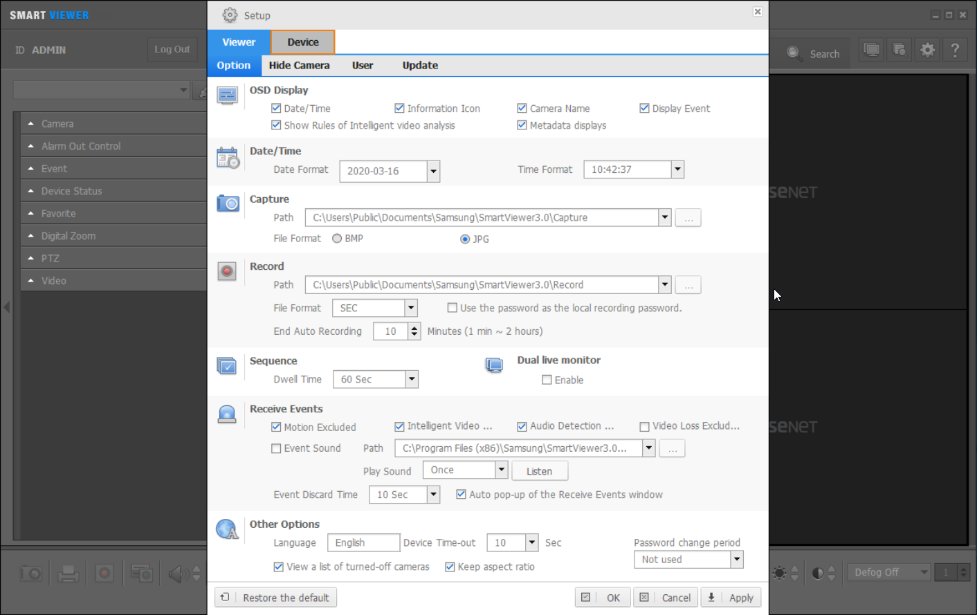The height and width of the screenshot is (615, 977).
Task: Open the Play Sound Once dropdown
Action: [x=502, y=470]
